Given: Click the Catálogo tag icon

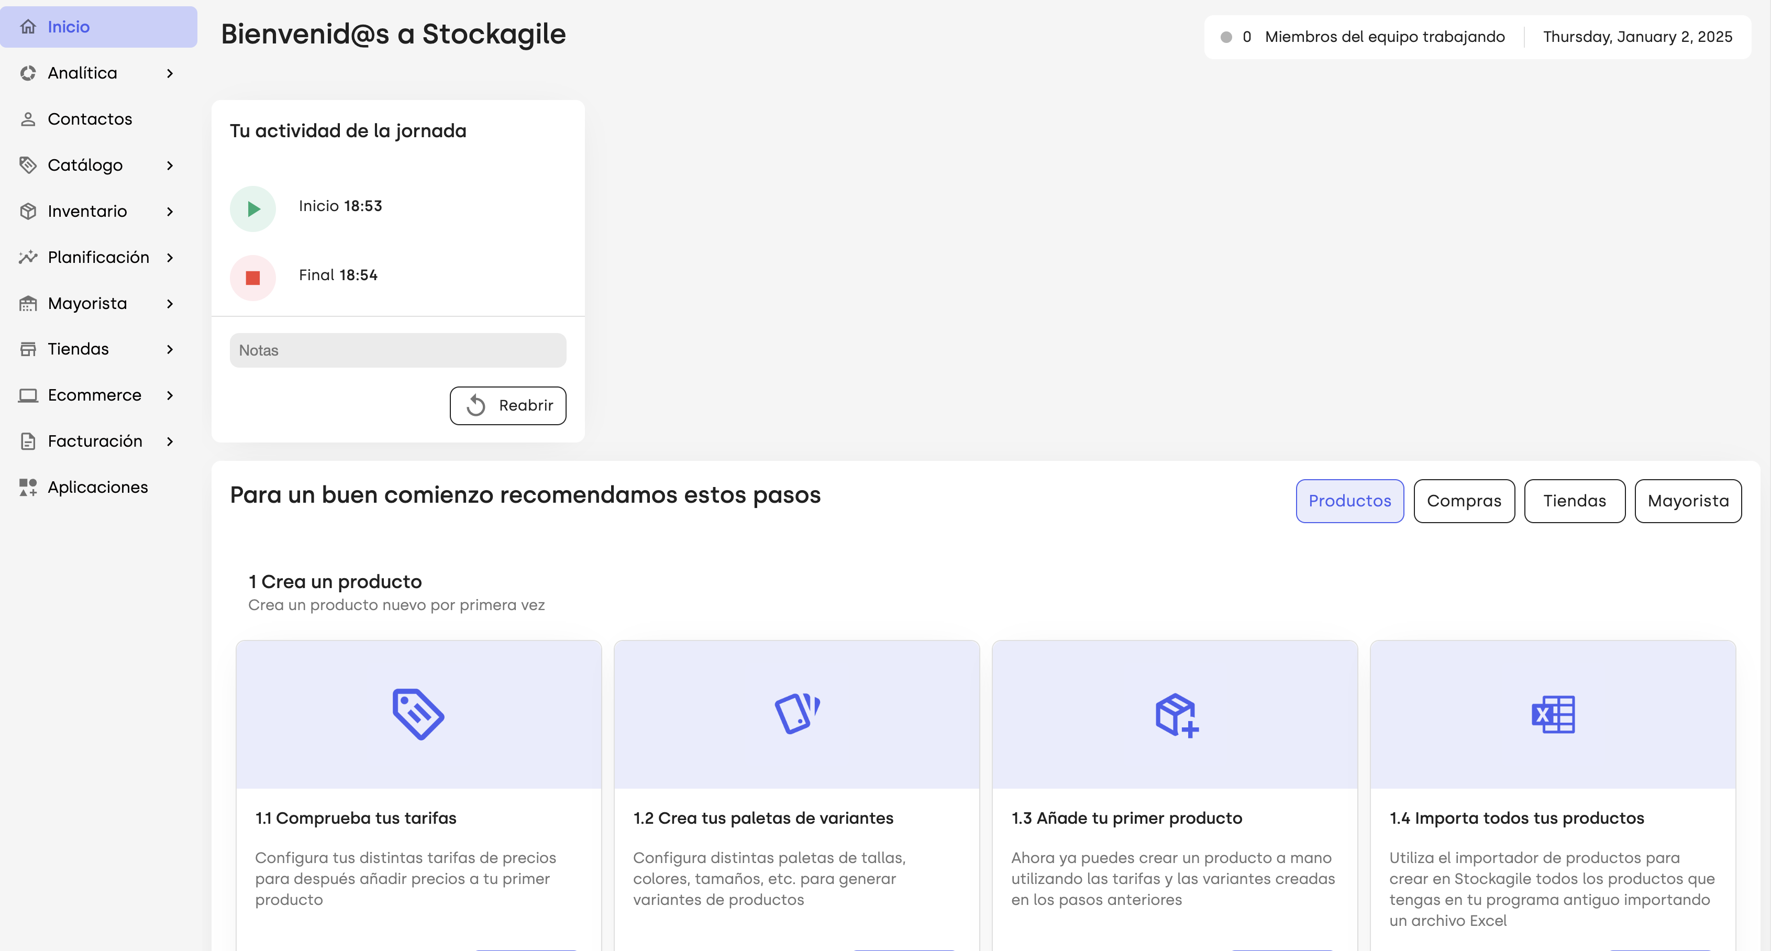Looking at the screenshot, I should (28, 165).
